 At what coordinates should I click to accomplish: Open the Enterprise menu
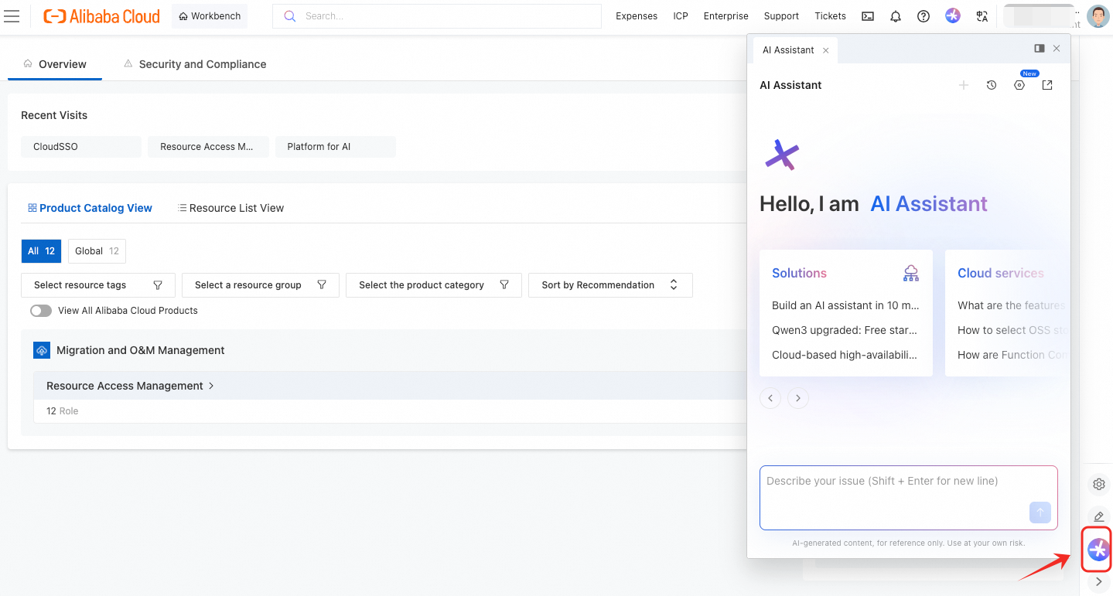pyautogui.click(x=726, y=16)
